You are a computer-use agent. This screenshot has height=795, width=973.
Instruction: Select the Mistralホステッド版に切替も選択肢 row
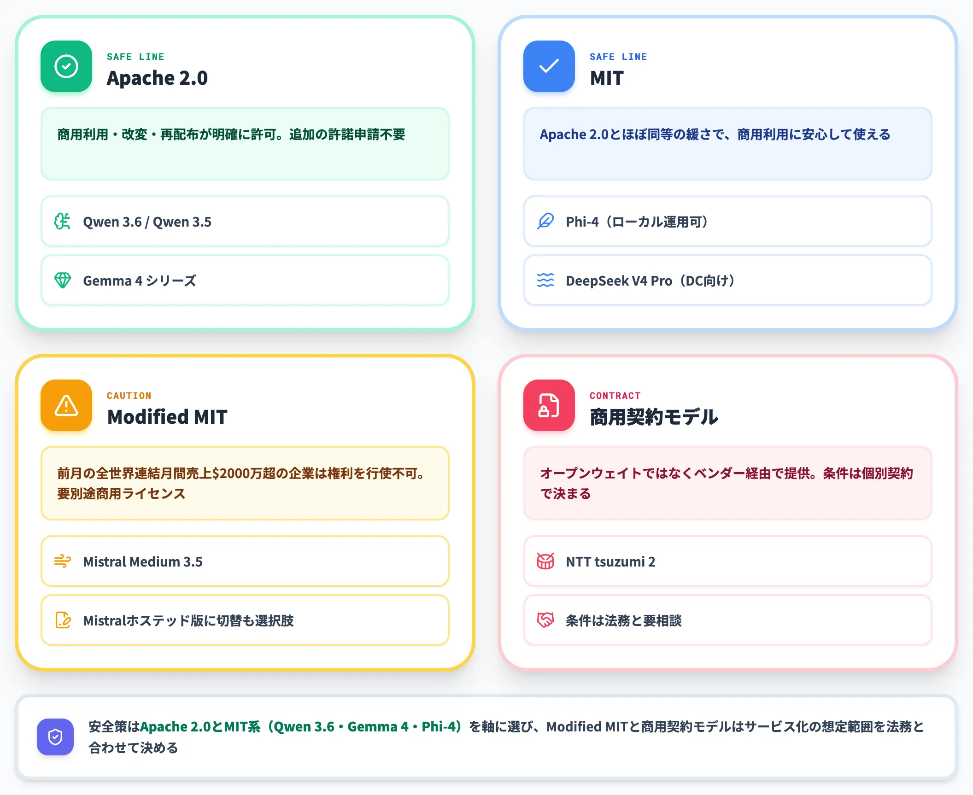coord(245,620)
